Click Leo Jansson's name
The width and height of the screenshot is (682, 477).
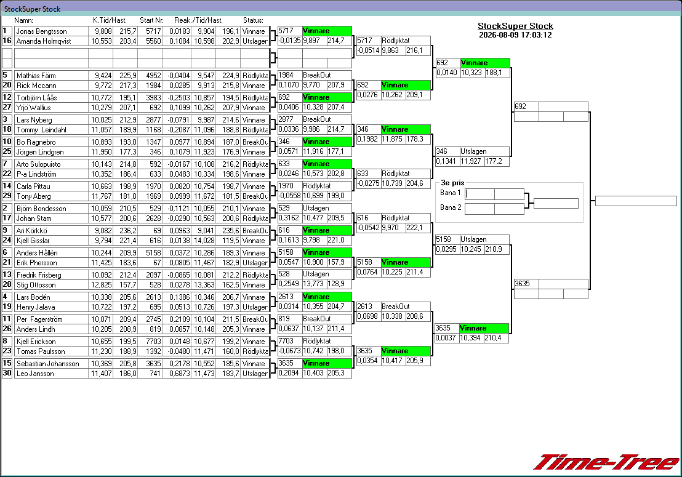(51, 374)
